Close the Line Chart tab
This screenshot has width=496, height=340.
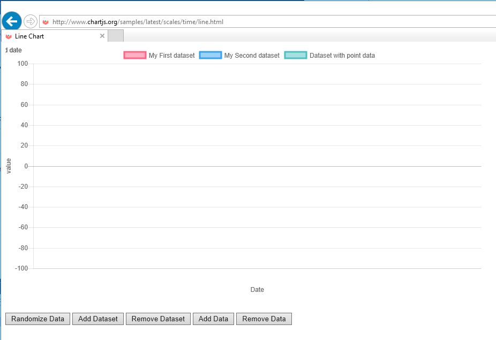click(x=102, y=36)
